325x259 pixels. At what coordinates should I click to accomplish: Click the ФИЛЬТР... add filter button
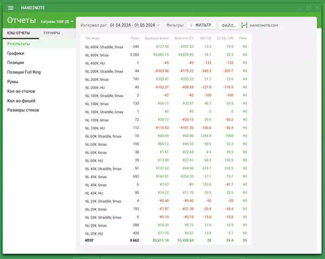(201, 25)
